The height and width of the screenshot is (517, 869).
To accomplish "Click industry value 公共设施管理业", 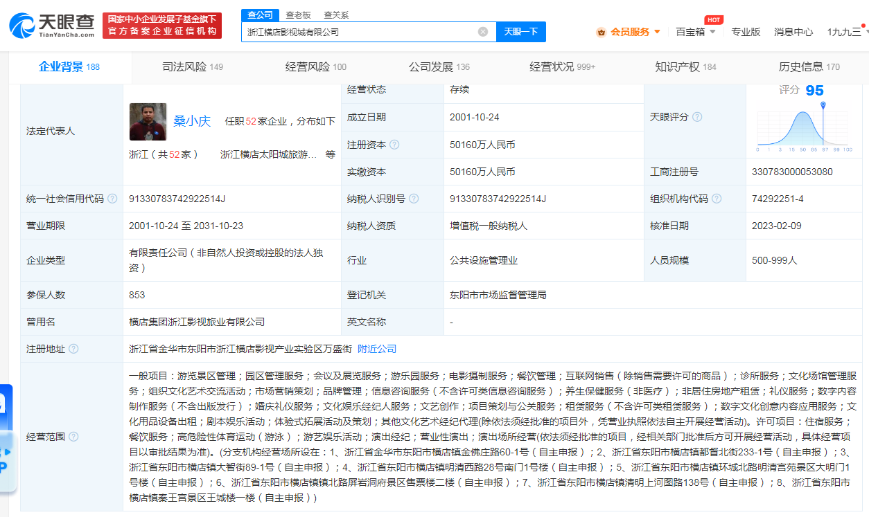I will click(x=484, y=260).
